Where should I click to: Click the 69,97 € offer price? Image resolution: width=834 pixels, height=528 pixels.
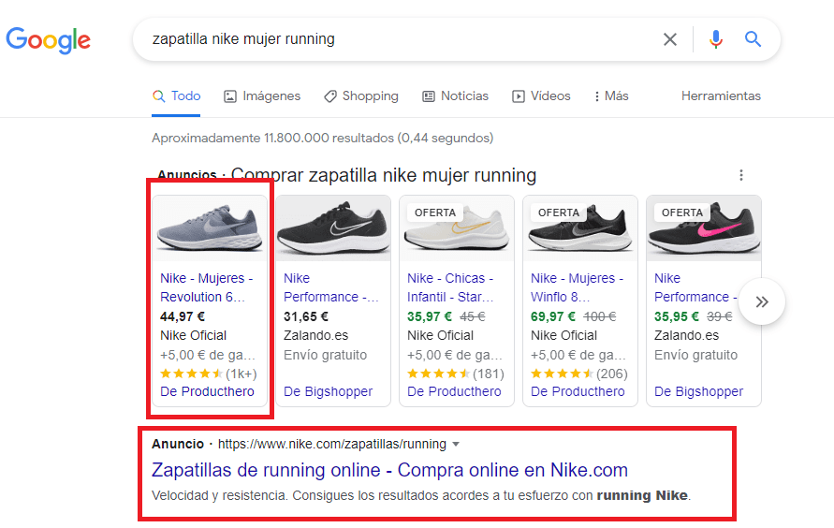[553, 317]
